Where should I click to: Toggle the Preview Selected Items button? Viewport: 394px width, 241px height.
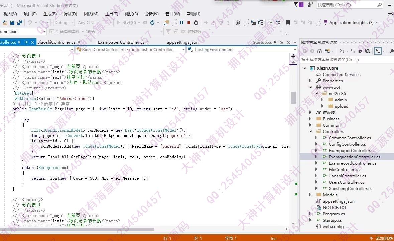(378, 51)
